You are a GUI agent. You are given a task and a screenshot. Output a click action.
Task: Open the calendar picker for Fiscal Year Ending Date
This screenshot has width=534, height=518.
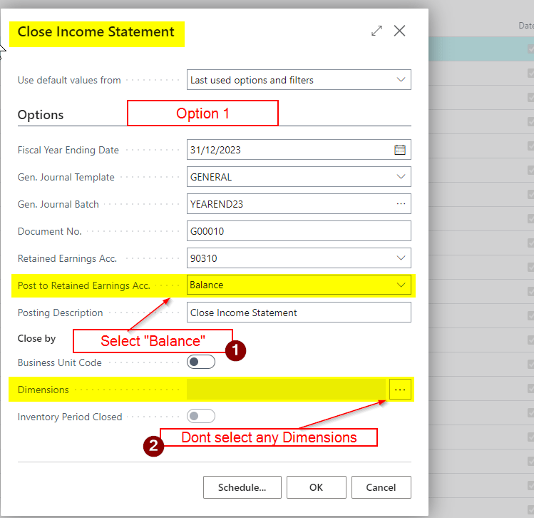coord(400,150)
